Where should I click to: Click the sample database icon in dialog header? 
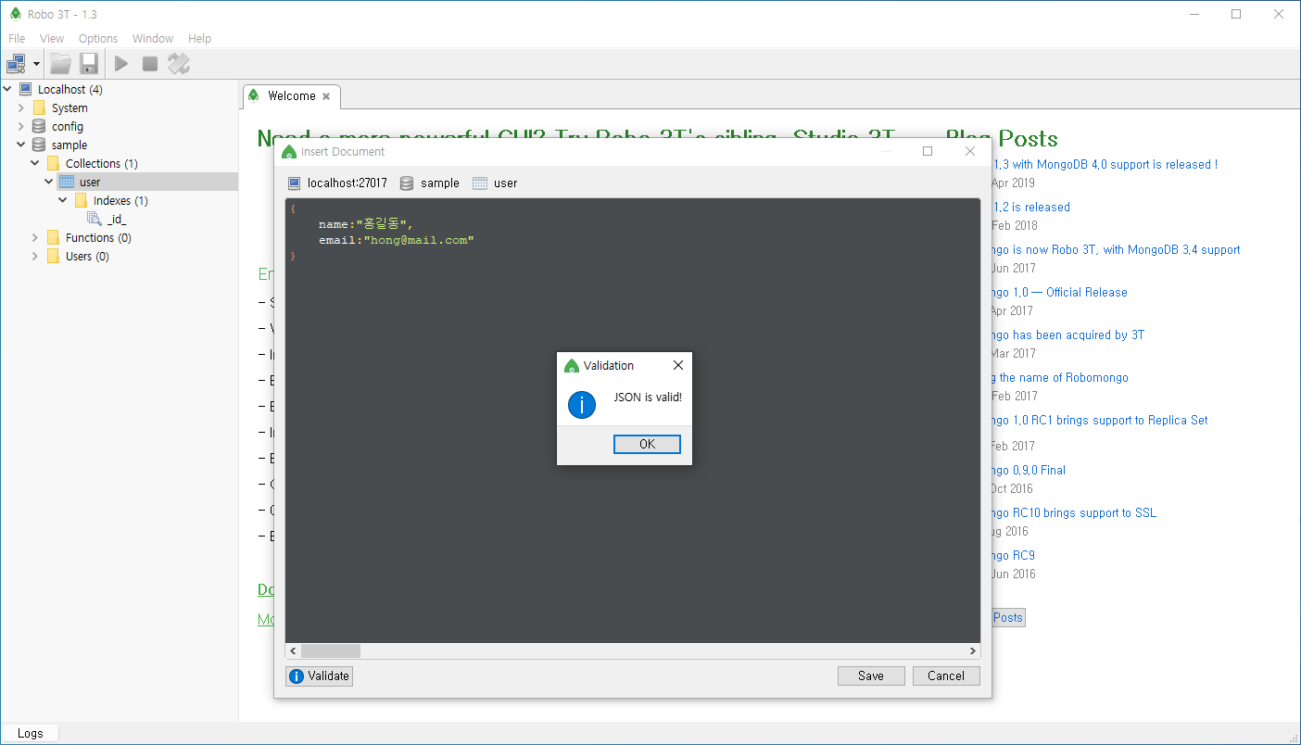point(407,183)
